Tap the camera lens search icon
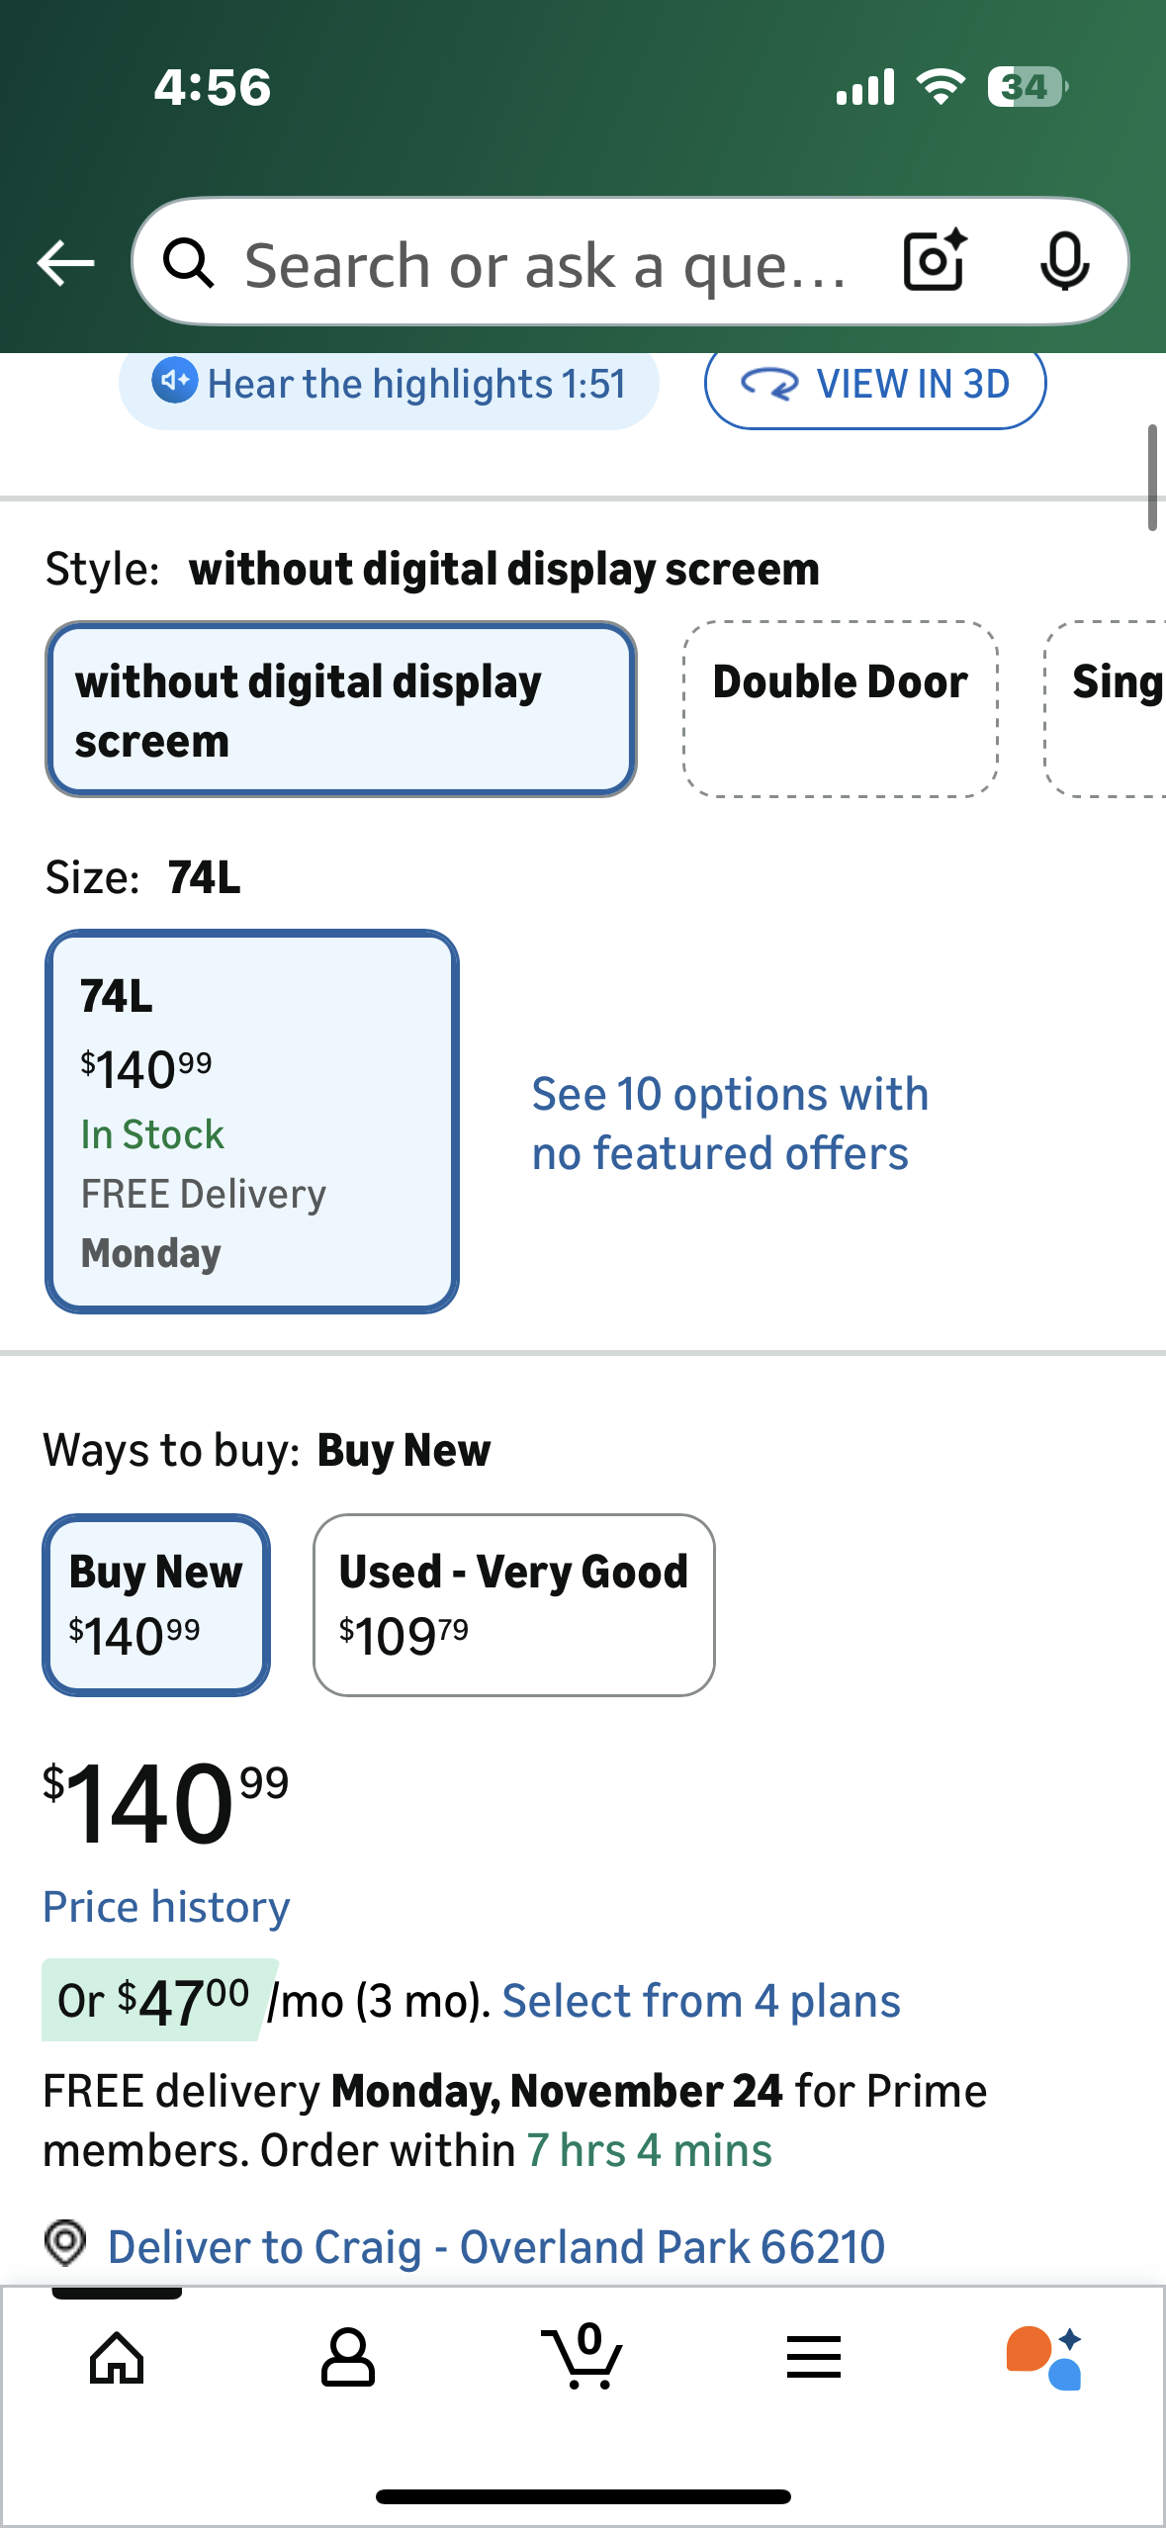This screenshot has width=1166, height=2528. click(x=935, y=261)
